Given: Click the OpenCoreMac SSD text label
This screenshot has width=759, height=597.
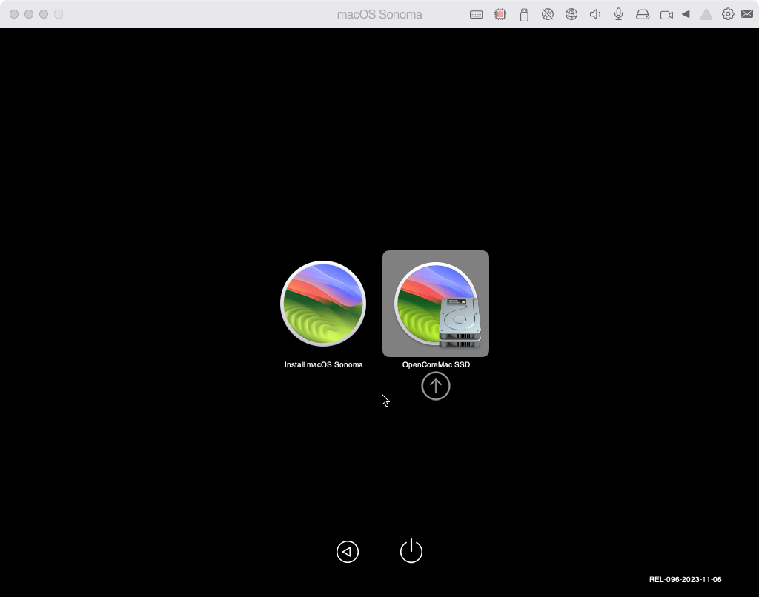Looking at the screenshot, I should (x=436, y=364).
